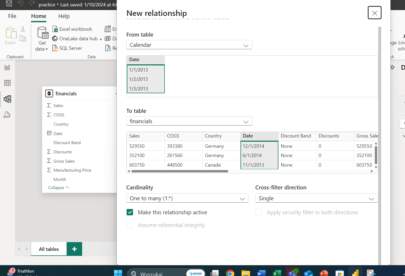Open Model view in left sidebar
405x276 pixels.
coord(7,99)
